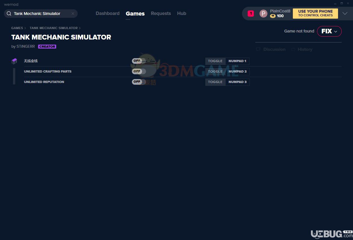Click the Tank Mechanic Simulator breadcrumb
Screen dimensions: 353x240
54,28
